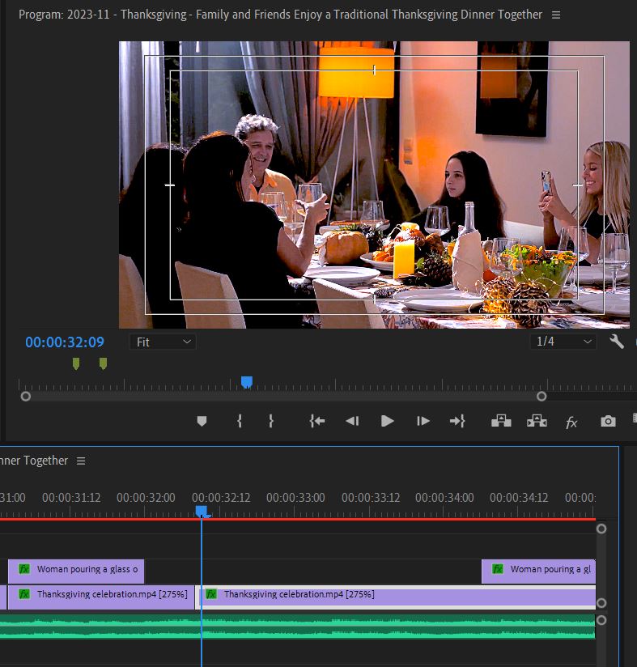This screenshot has width=637, height=667.
Task: Click the video preview in Program Monitor
Action: click(x=374, y=185)
